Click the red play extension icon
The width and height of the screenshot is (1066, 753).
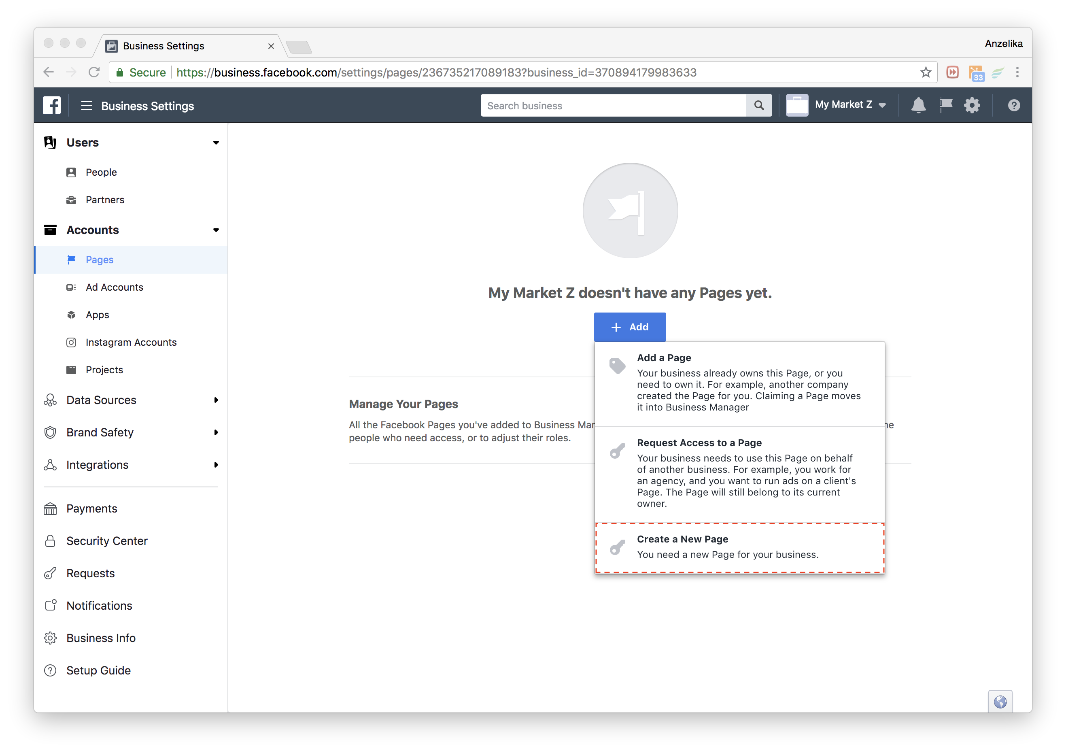pos(952,72)
